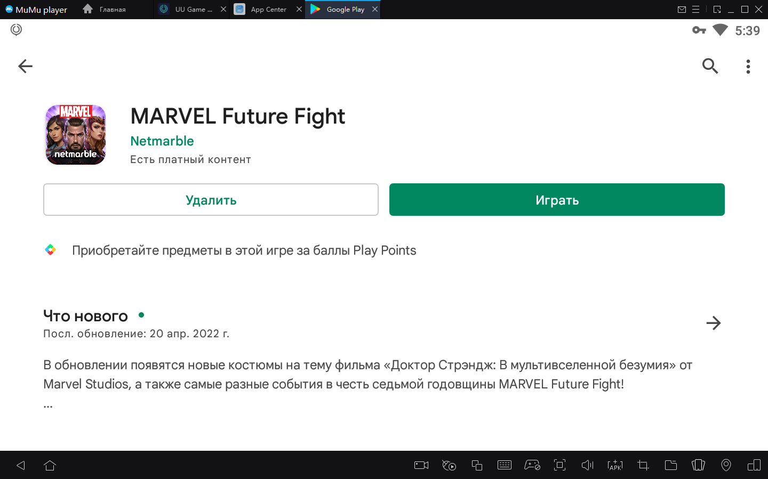Click the 'Удалить' uninstall button
The width and height of the screenshot is (768, 479).
211,200
